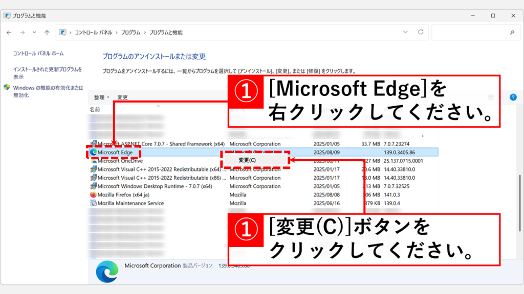Sort by the 名前 column header
Image resolution: width=524 pixels, height=294 pixels.
click(x=95, y=109)
